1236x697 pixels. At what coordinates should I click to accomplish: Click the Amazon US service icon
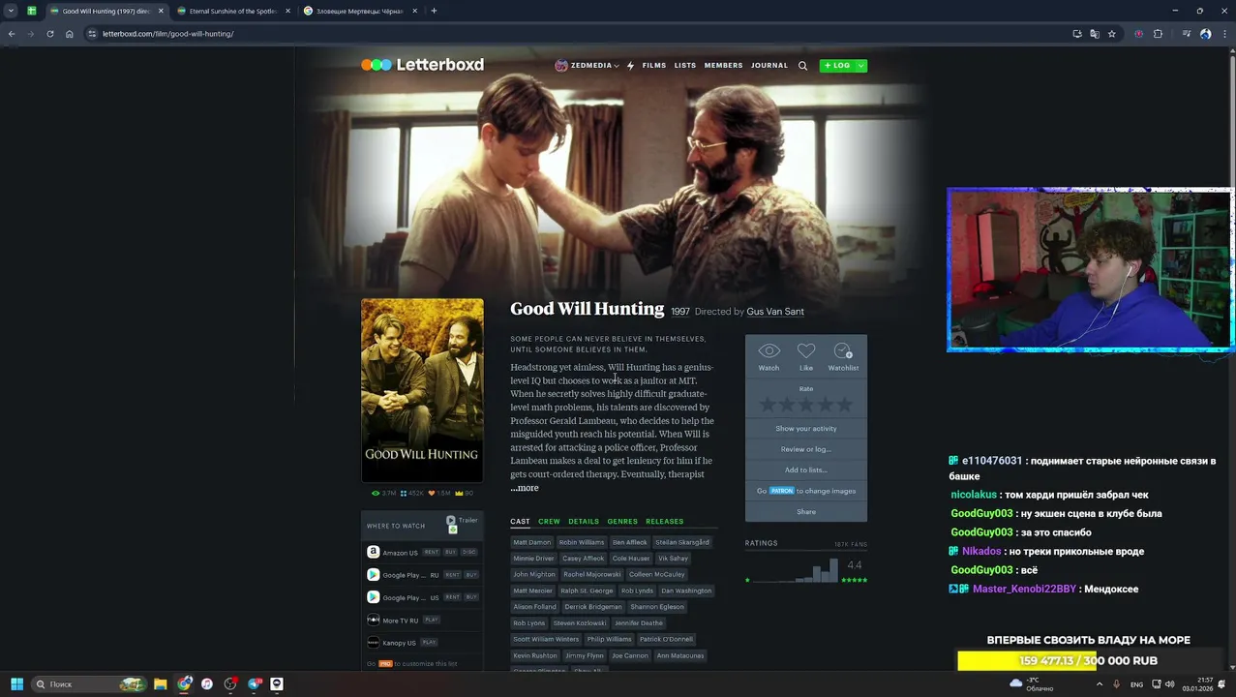pyautogui.click(x=373, y=552)
